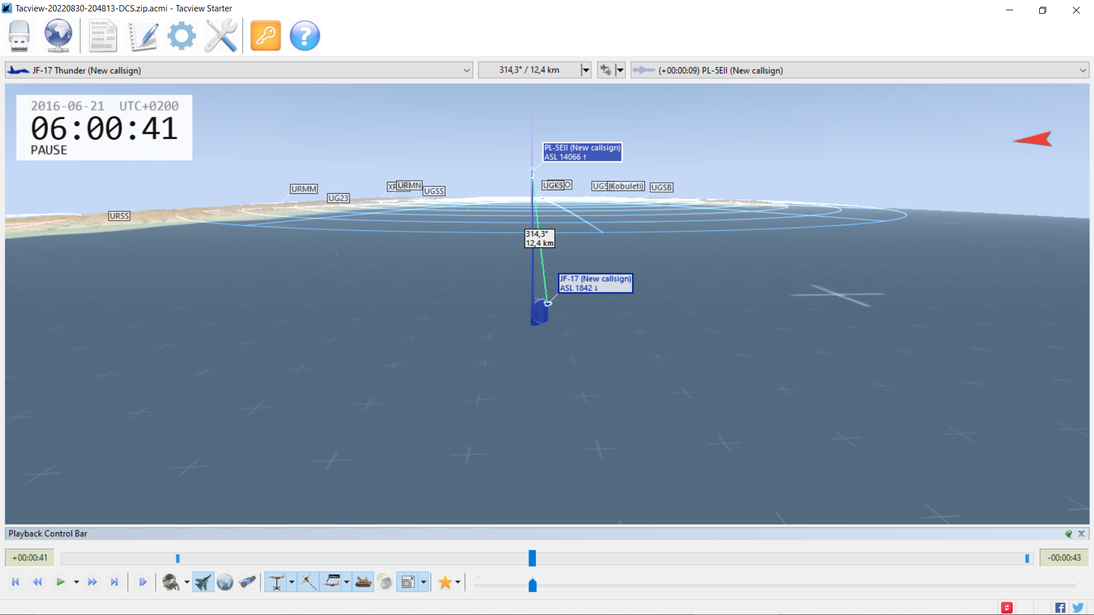1094x615 pixels.
Task: Toggle ground tank objects display
Action: click(x=363, y=582)
